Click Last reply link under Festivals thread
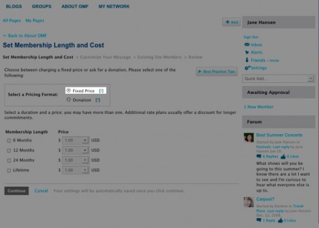The width and height of the screenshot is (319, 228). (281, 147)
